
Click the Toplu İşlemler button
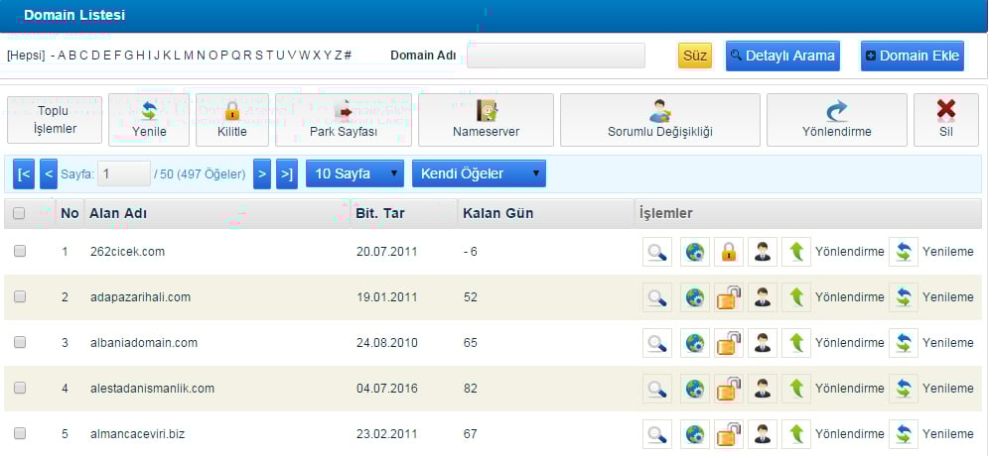pos(55,120)
